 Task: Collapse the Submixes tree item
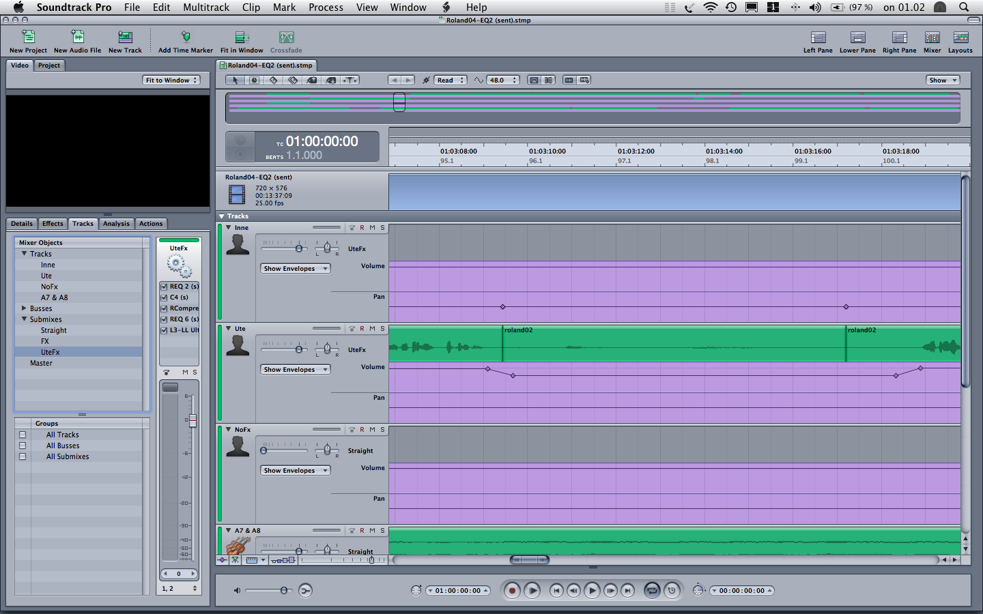pyautogui.click(x=24, y=319)
